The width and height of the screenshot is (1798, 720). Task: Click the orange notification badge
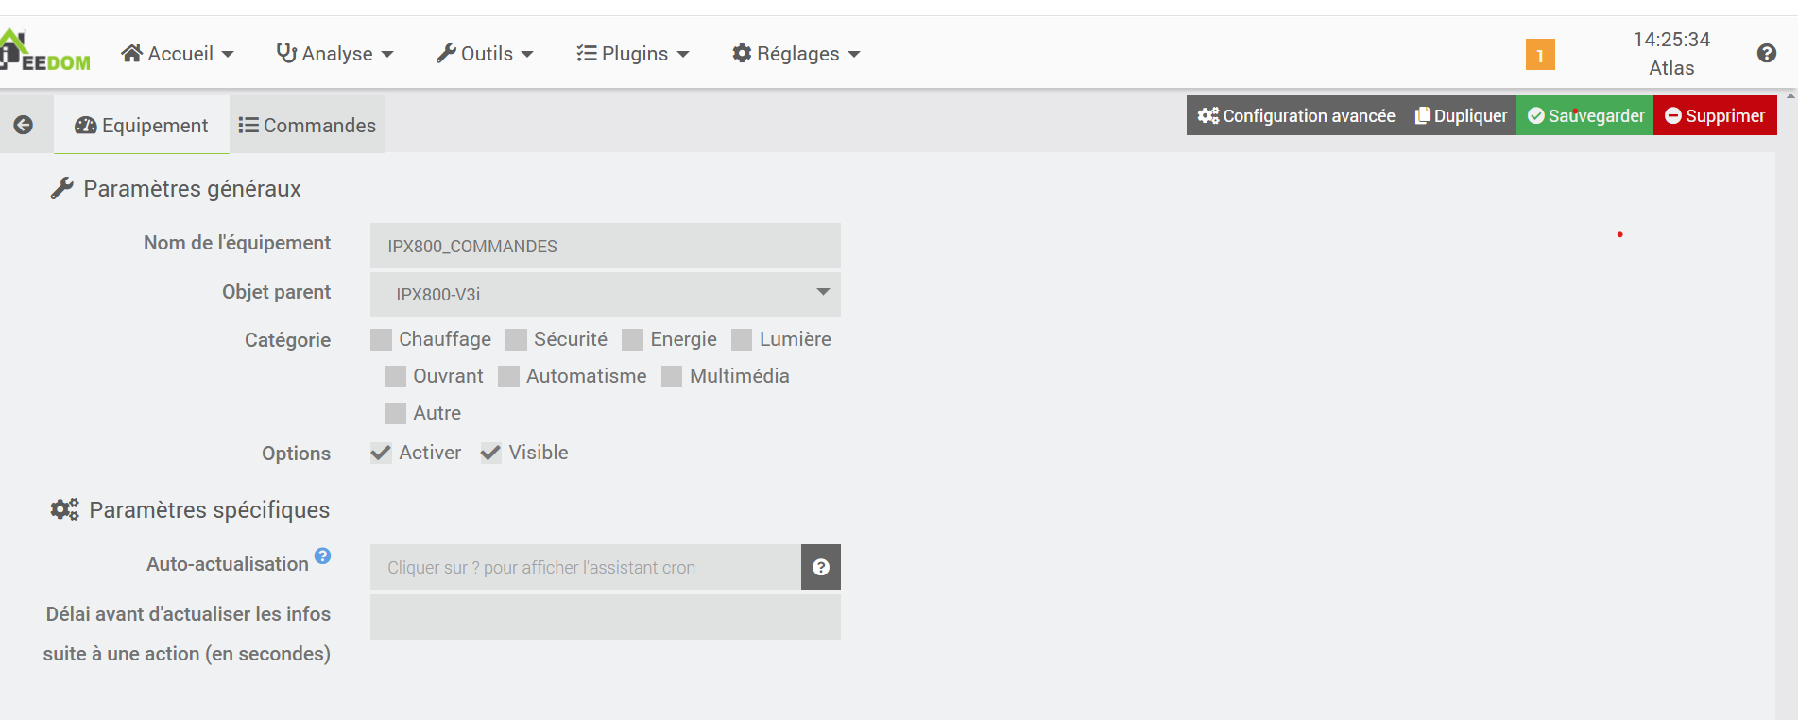pos(1539,55)
